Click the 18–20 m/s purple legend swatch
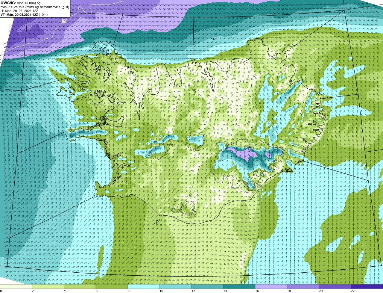 (x=303, y=286)
